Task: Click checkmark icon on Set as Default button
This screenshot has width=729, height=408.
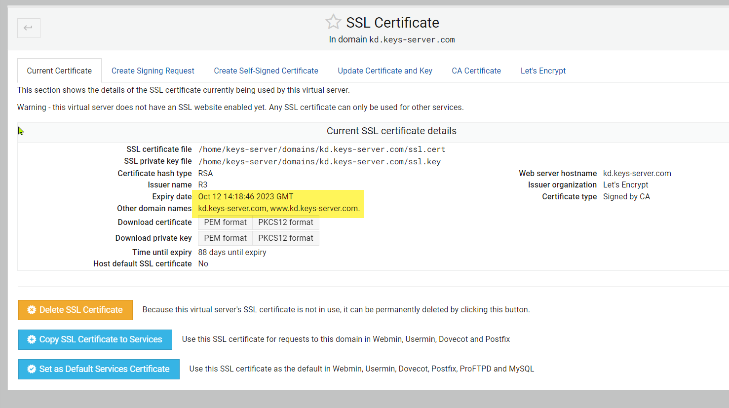Action: (32, 369)
